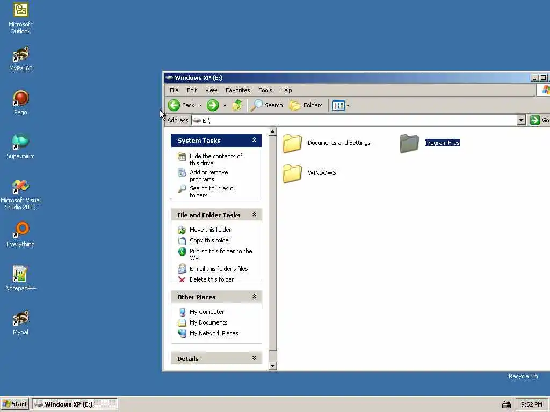Open the Help menu
This screenshot has width=550, height=412.
click(286, 90)
